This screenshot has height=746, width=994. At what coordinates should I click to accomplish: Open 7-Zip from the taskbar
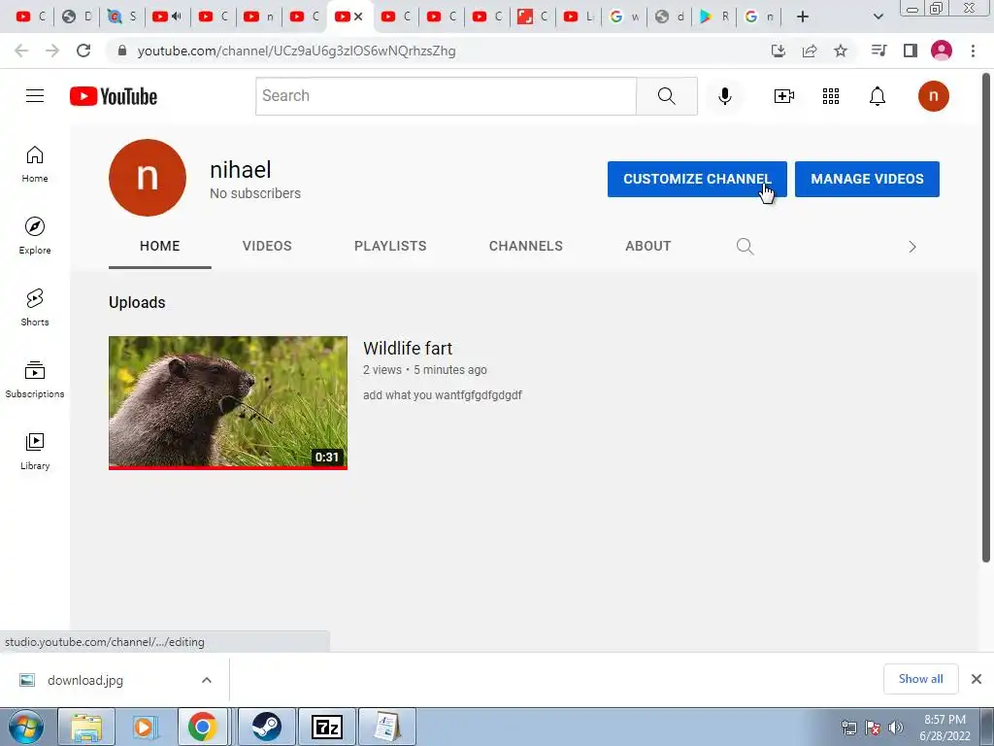(x=327, y=727)
